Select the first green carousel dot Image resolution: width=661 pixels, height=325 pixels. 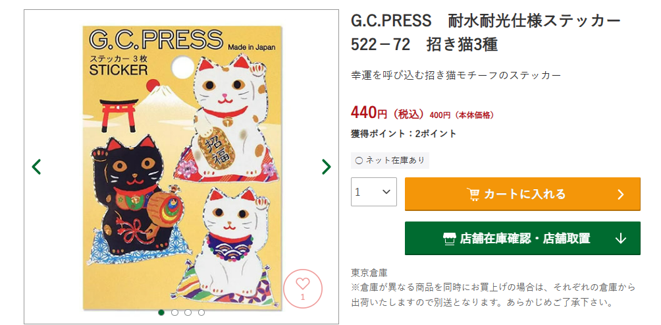(x=161, y=312)
